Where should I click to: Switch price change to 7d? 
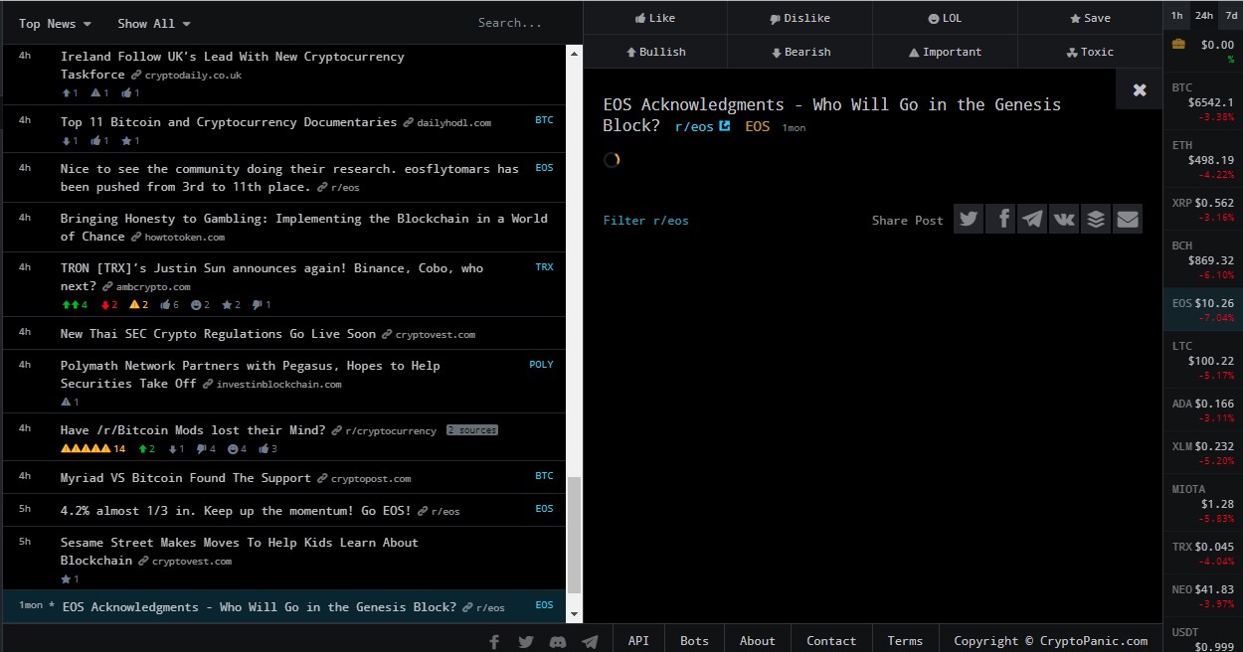click(1231, 15)
